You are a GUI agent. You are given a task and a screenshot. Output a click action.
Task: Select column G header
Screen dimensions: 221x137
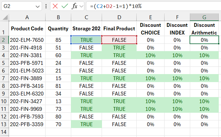204,17
